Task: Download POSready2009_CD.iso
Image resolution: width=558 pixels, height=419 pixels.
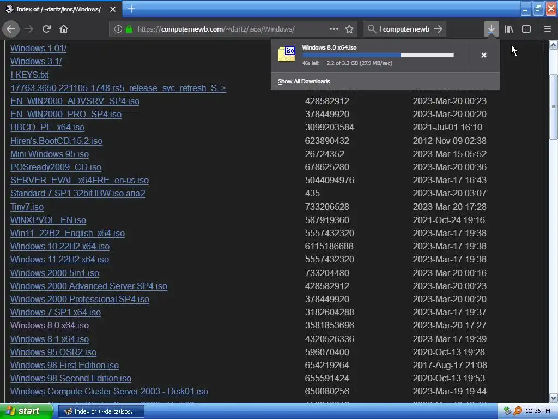Action: click(x=56, y=167)
